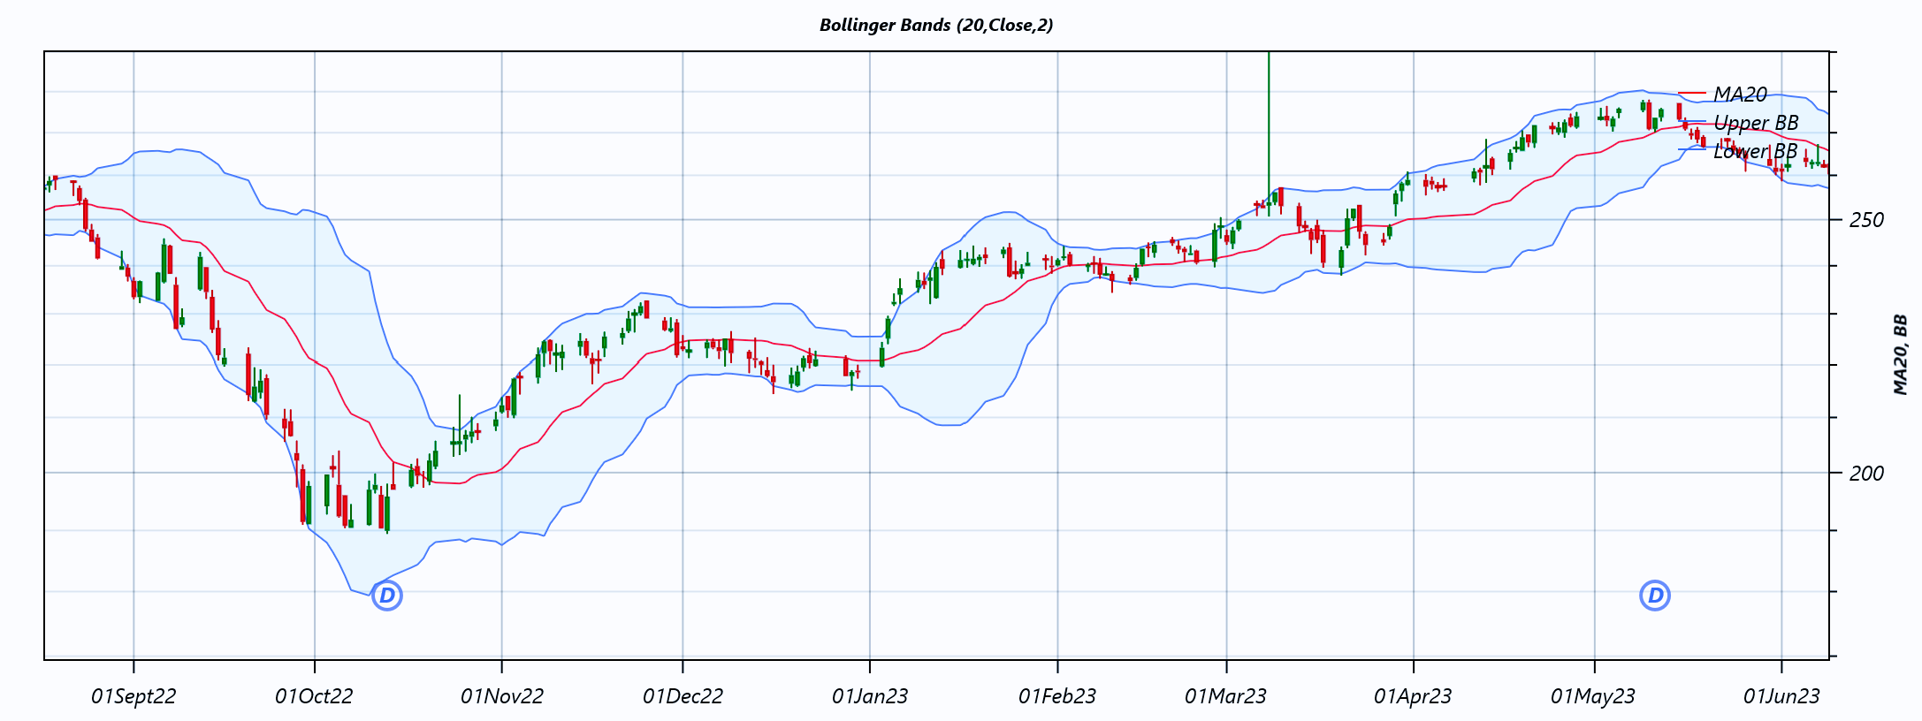Click the 01Apr23 date axis label
1922x721 pixels.
[x=1413, y=696]
